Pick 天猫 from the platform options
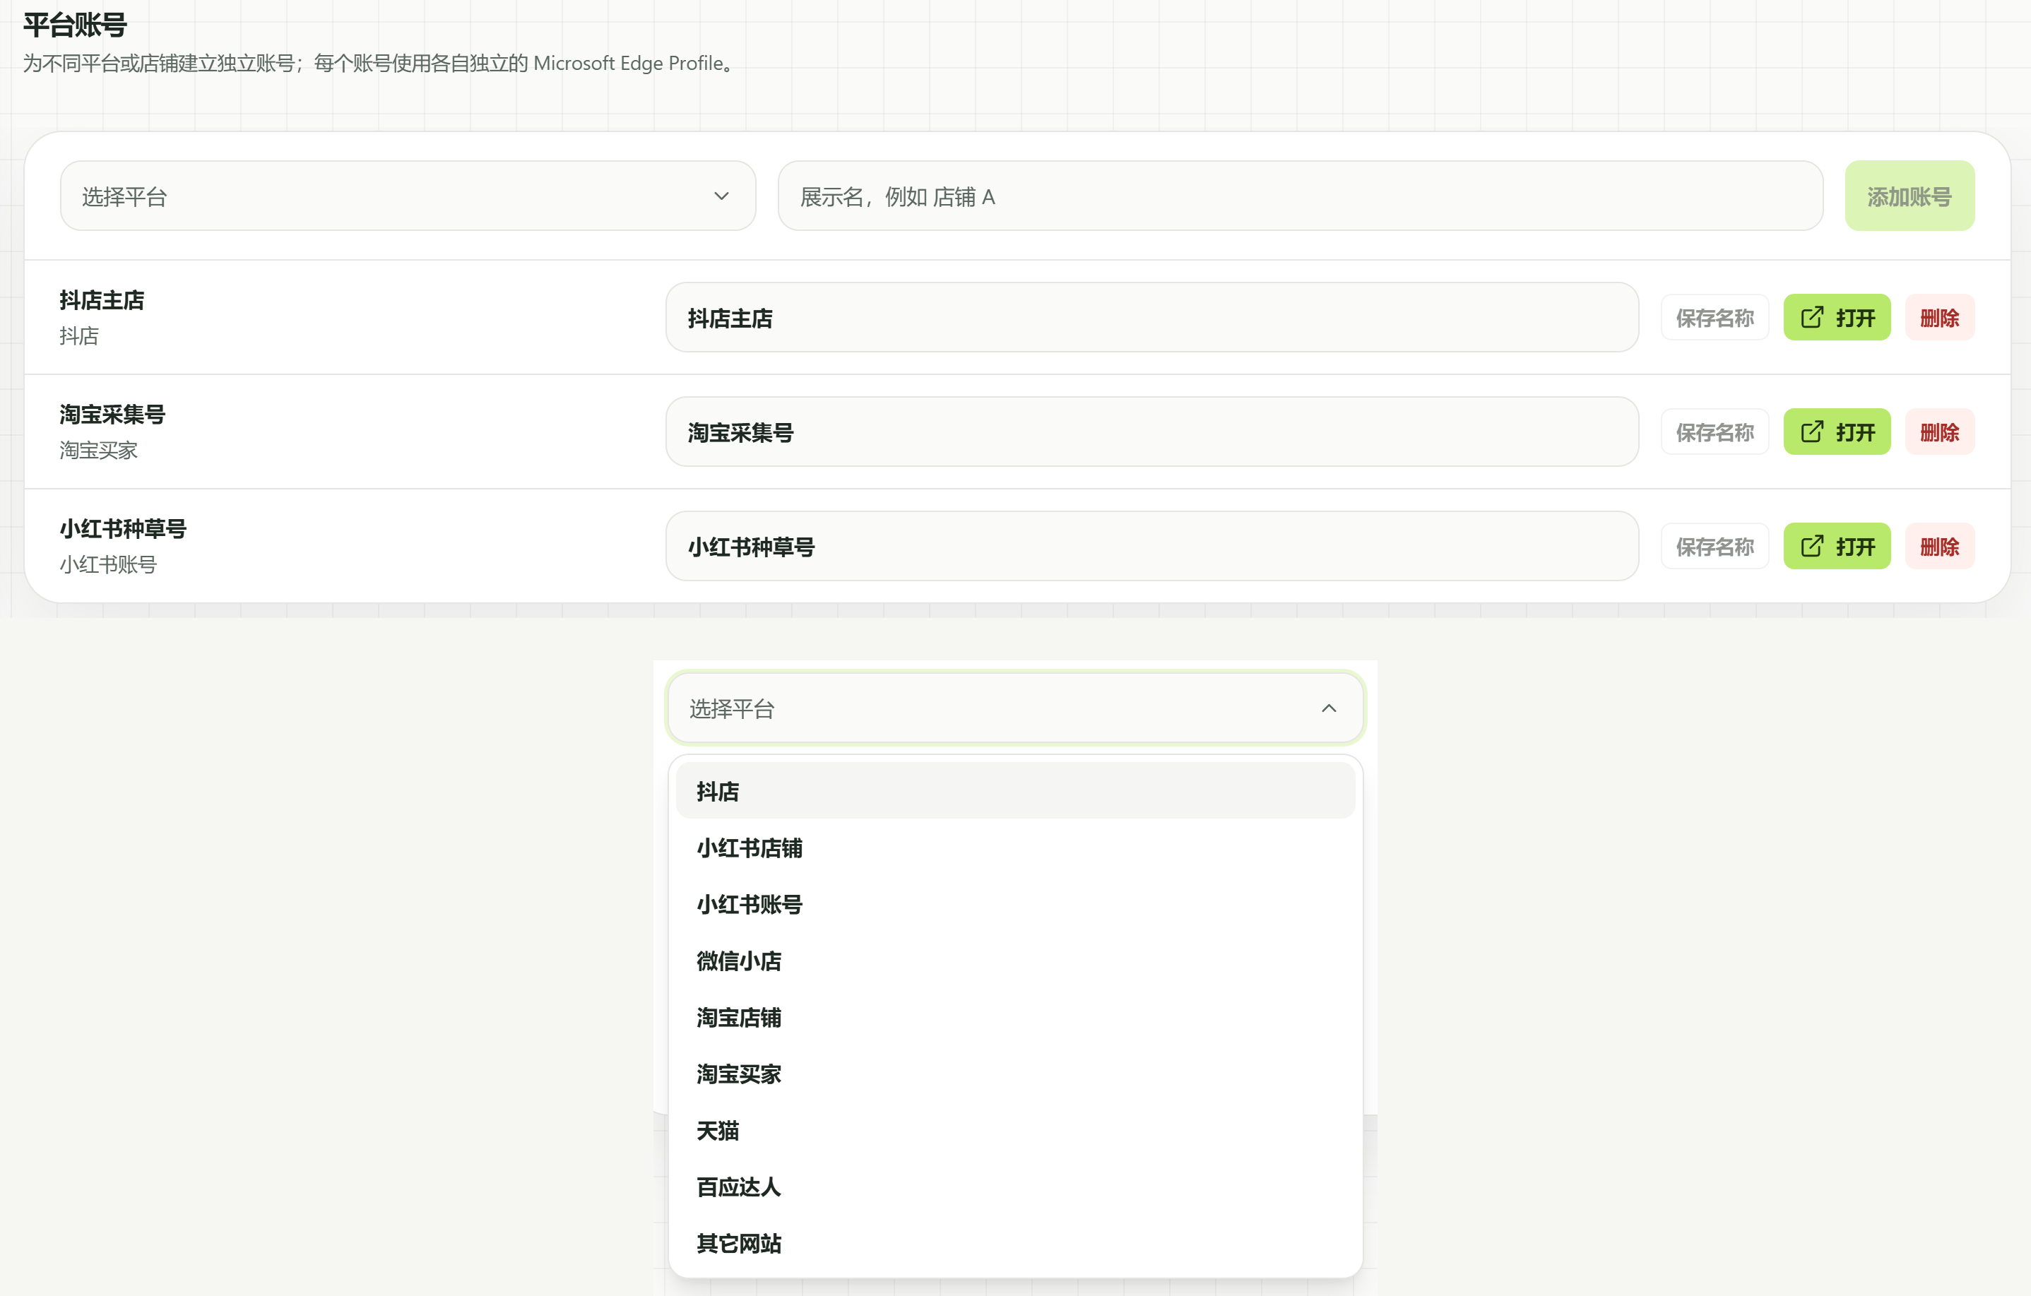Image resolution: width=2031 pixels, height=1296 pixels. tap(1016, 1130)
